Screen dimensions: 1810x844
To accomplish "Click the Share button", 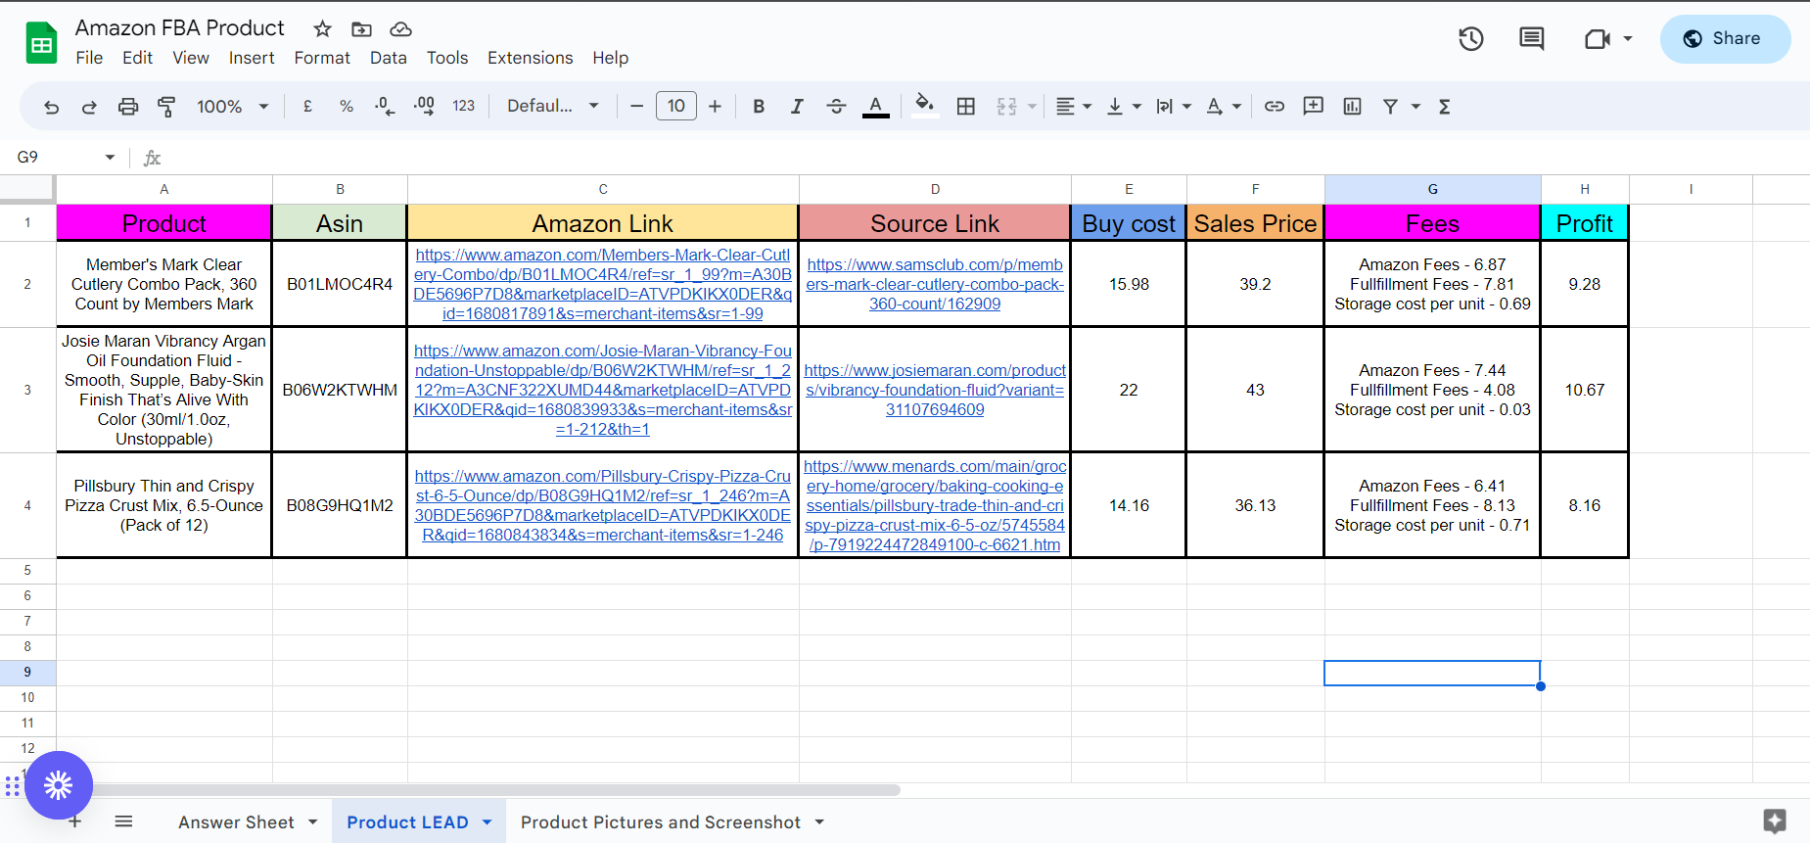I will coord(1725,39).
